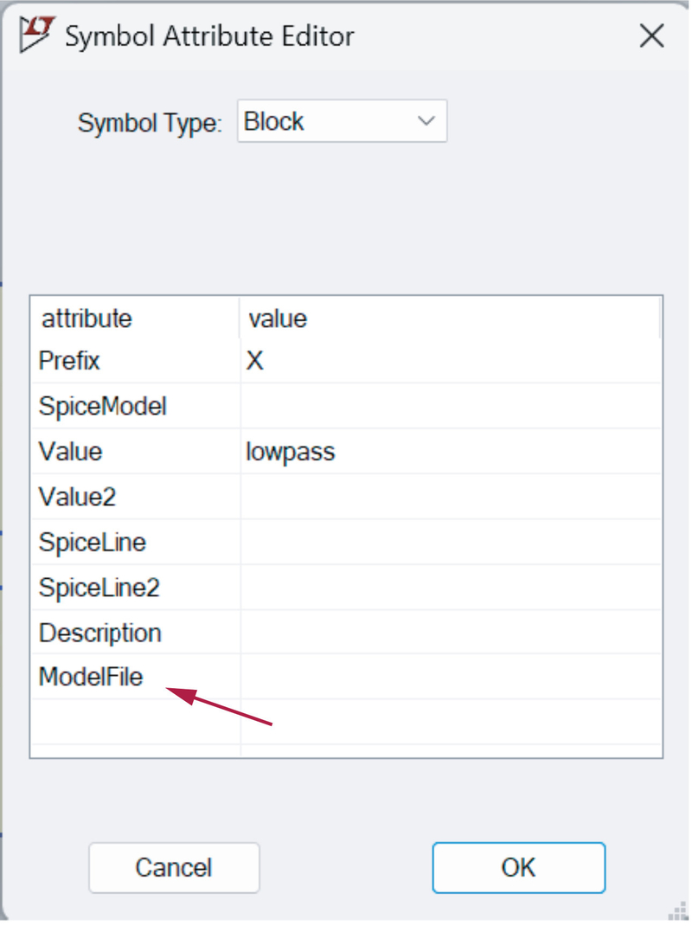
Task: Edit the Value cell showing lowpass
Action: coord(450,452)
